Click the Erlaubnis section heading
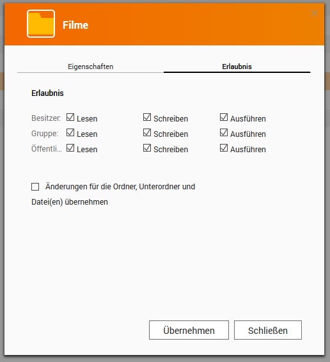The width and height of the screenshot is (330, 362). point(47,93)
